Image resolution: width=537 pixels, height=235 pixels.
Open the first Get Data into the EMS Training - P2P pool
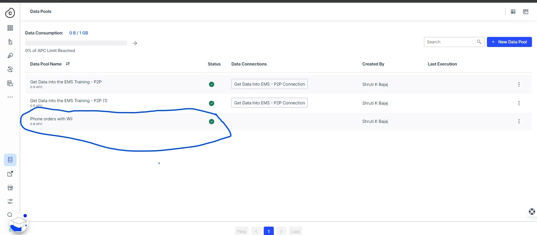66,82
